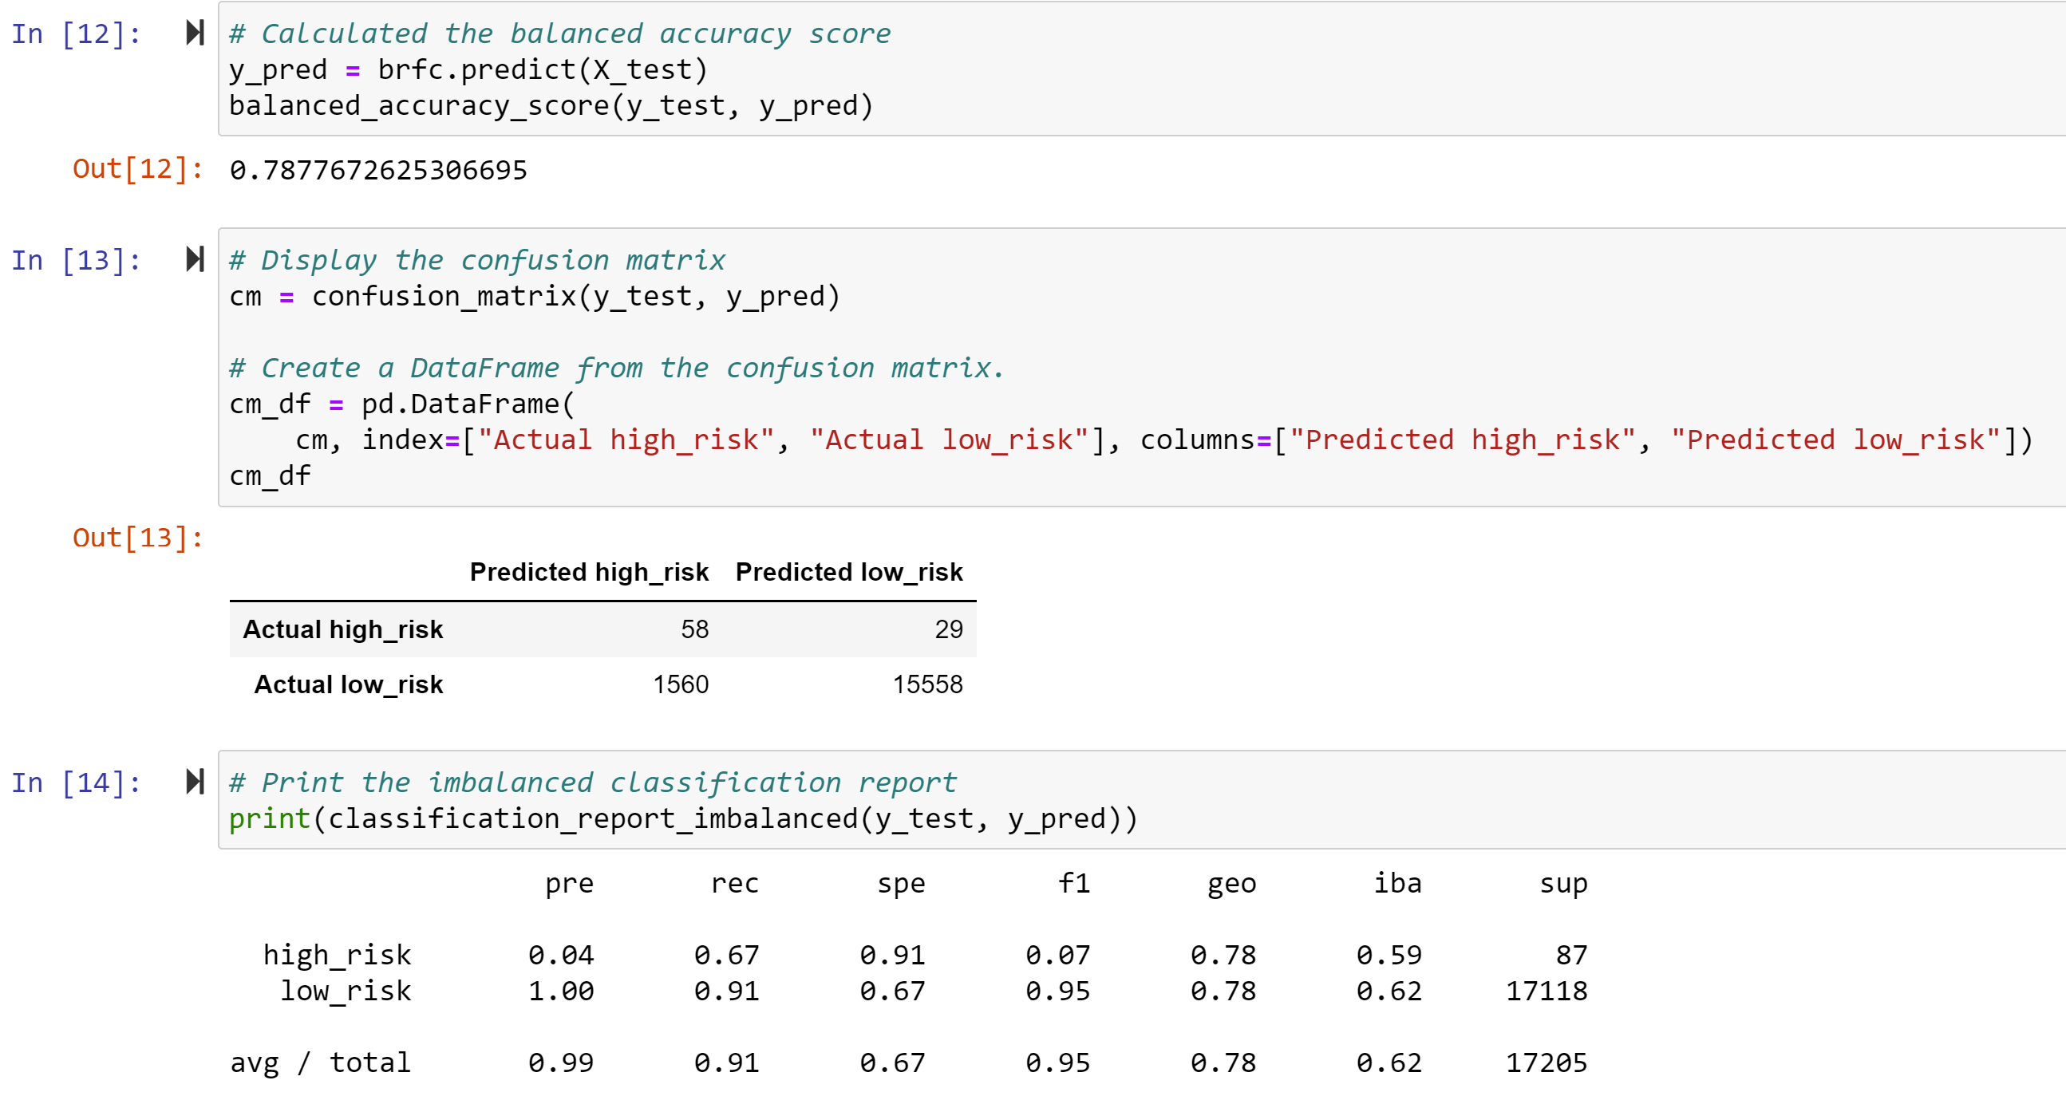Screen dimensions: 2066x1096
Task: Click the Predicted high_risk column header
Action: coord(589,572)
